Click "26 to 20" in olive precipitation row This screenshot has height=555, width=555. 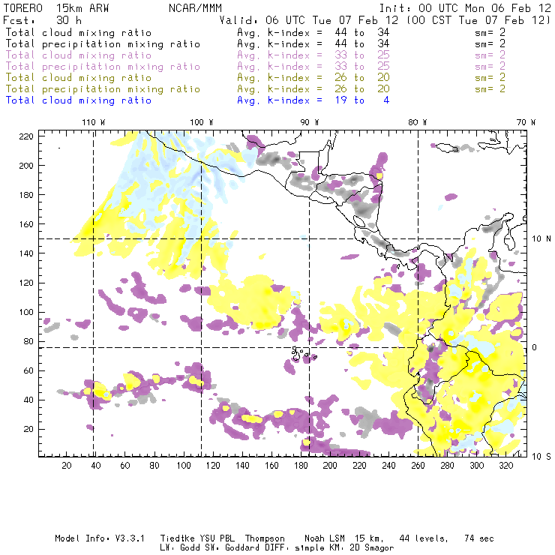click(x=362, y=88)
